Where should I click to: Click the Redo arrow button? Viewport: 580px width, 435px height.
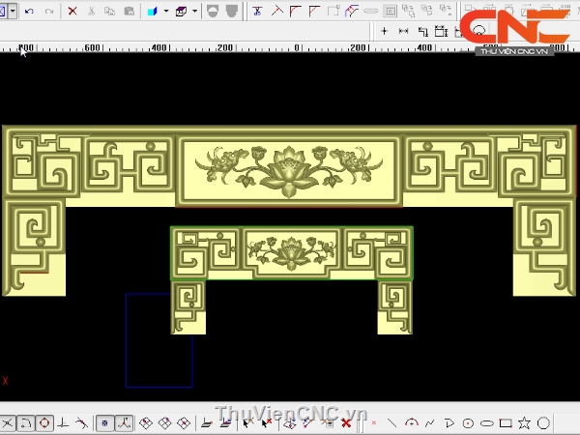pyautogui.click(x=49, y=12)
